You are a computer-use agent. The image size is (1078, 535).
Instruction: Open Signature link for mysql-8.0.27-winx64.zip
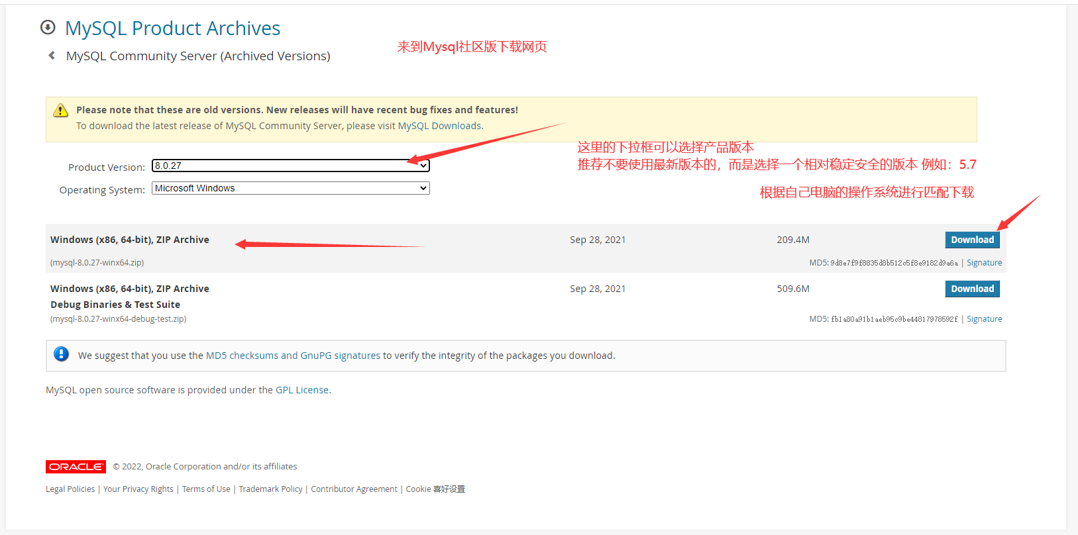click(984, 263)
